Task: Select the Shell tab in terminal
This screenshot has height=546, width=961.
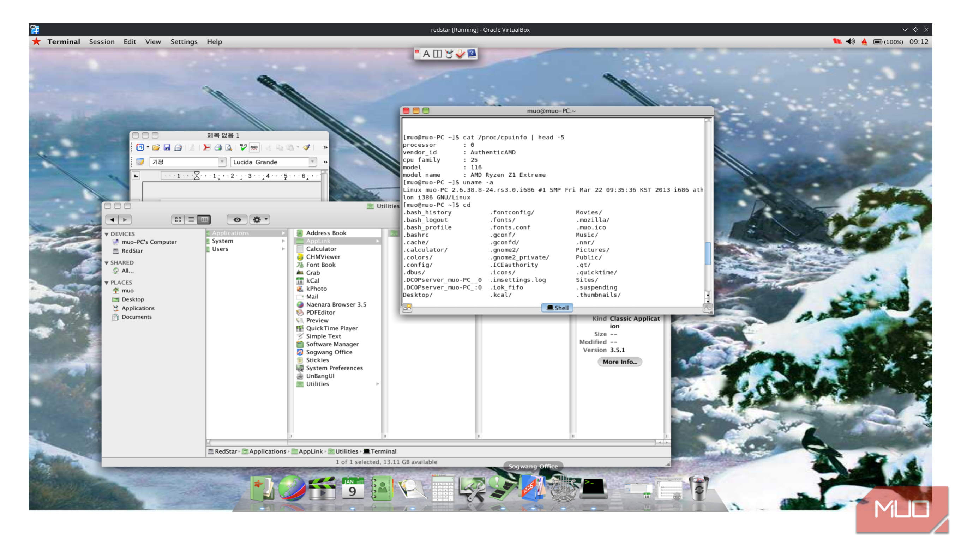Action: pos(557,308)
